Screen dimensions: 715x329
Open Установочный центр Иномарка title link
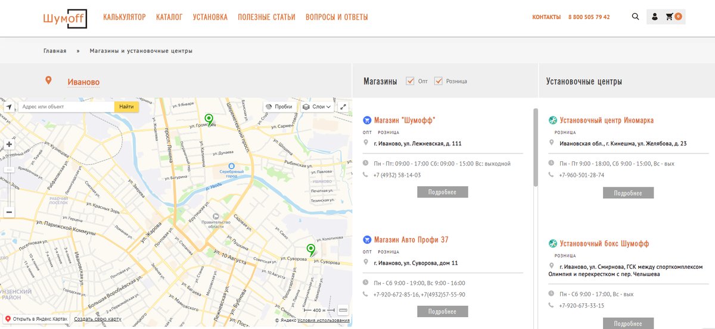pos(607,120)
